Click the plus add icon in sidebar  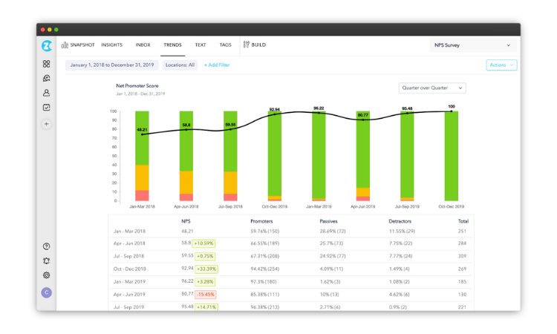(x=47, y=124)
